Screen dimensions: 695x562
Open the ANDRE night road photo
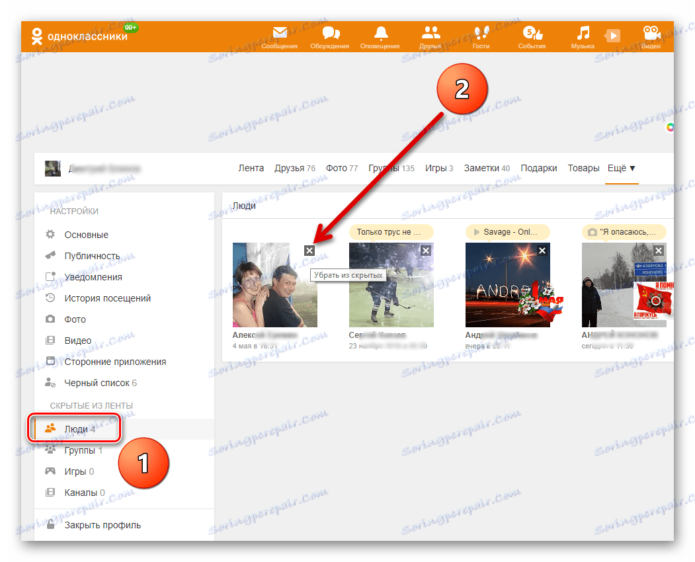(x=507, y=284)
